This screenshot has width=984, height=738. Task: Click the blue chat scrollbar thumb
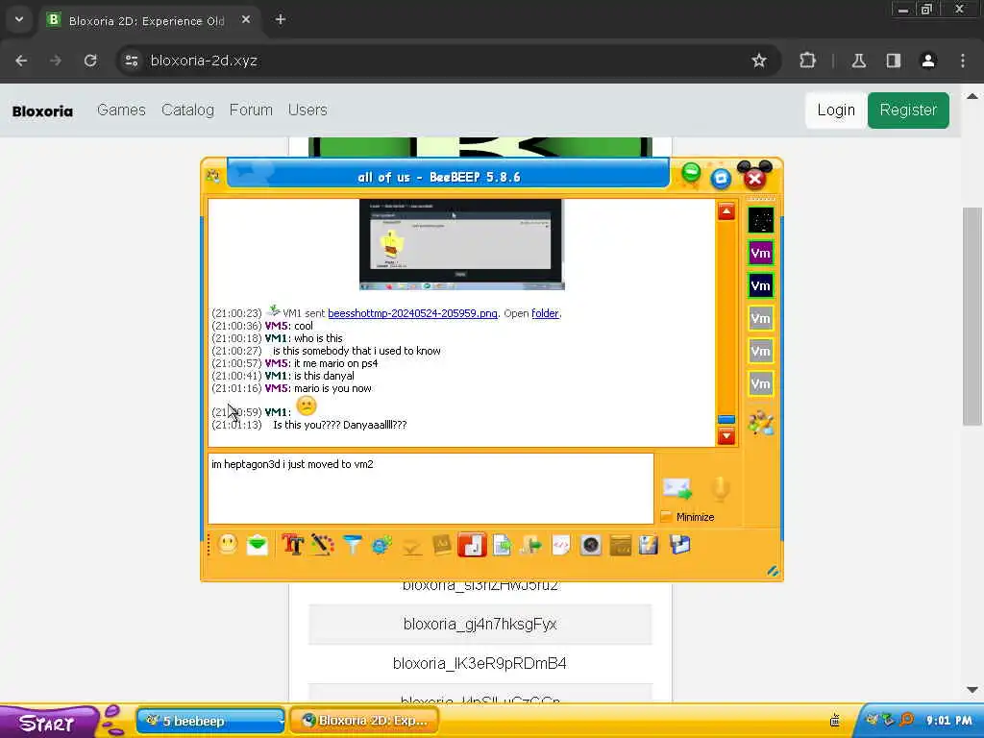726,419
